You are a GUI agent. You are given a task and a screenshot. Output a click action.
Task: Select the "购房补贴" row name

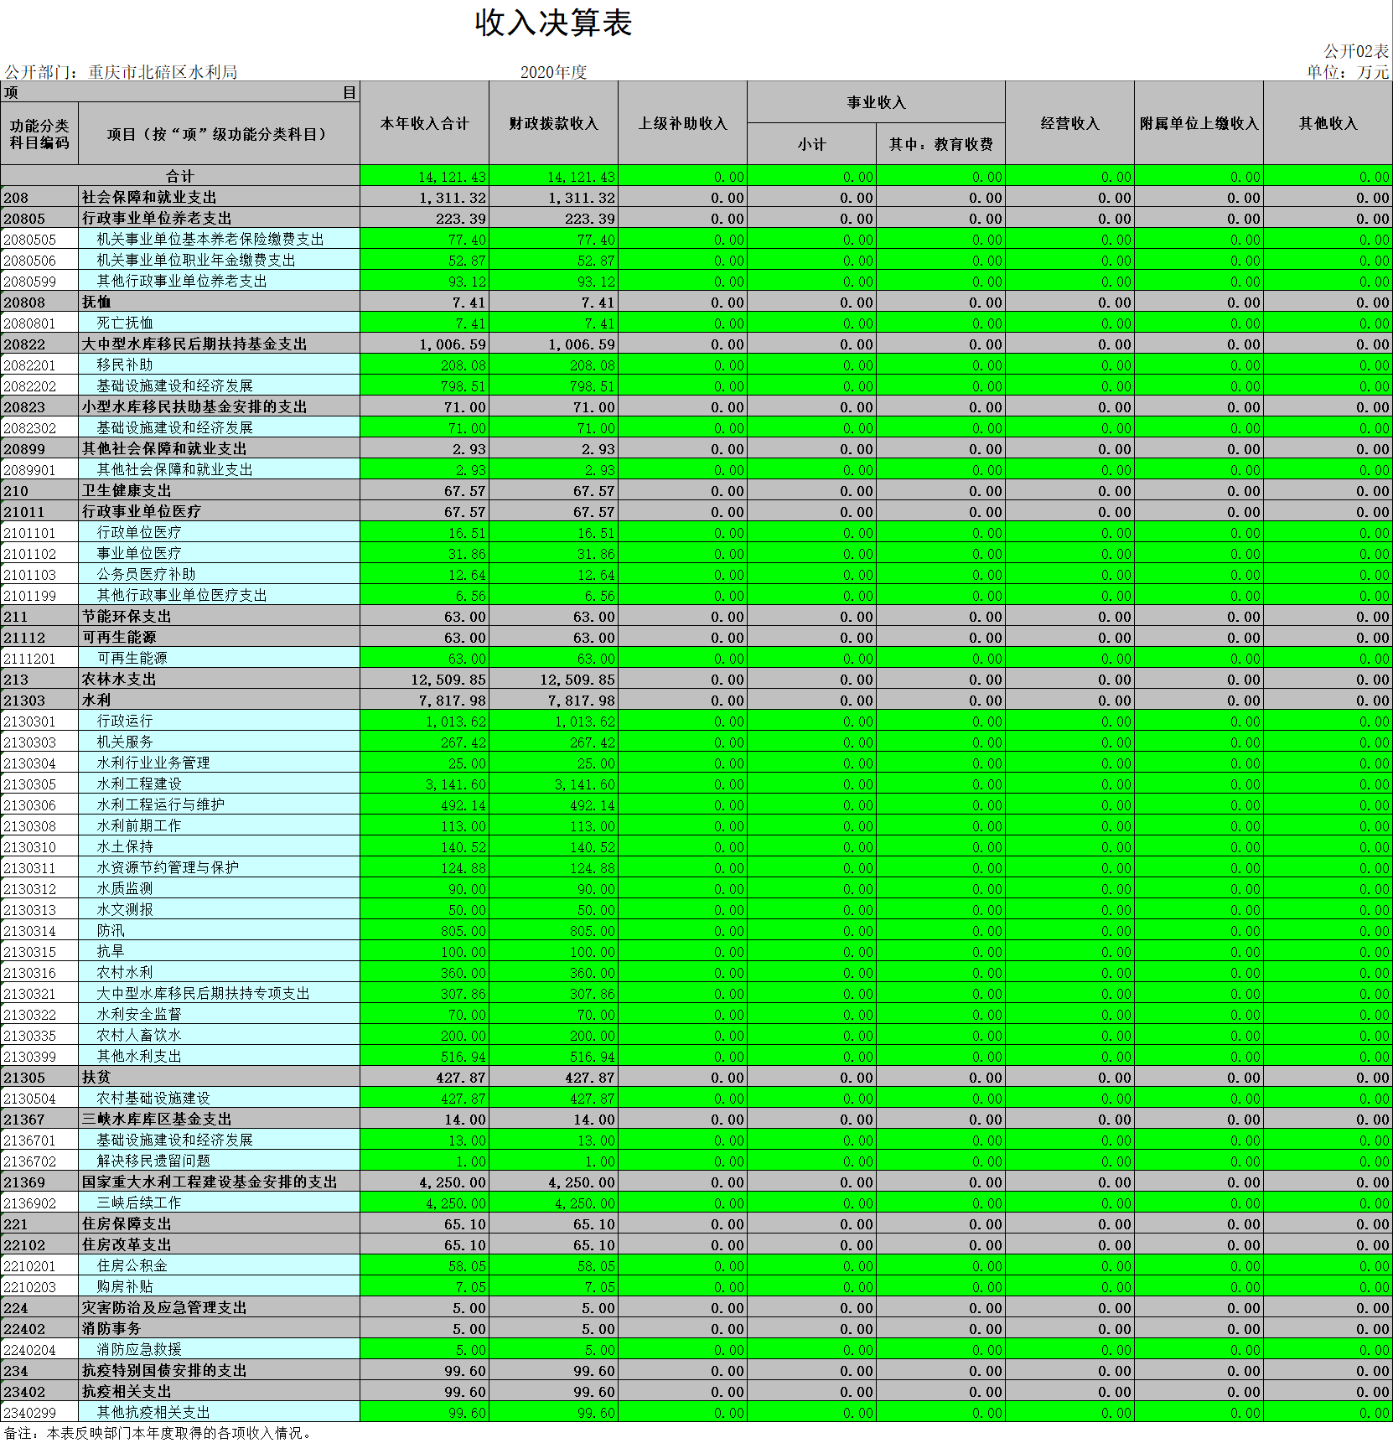tap(125, 1286)
